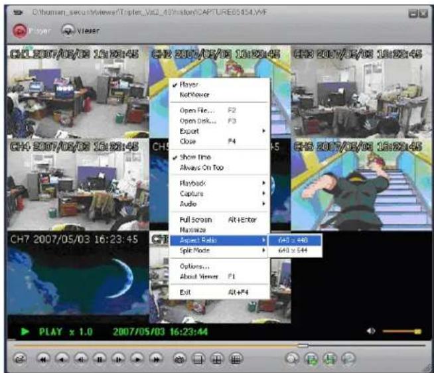Click the Viewer button at top
Screen dimensions: 434x373
(80, 30)
